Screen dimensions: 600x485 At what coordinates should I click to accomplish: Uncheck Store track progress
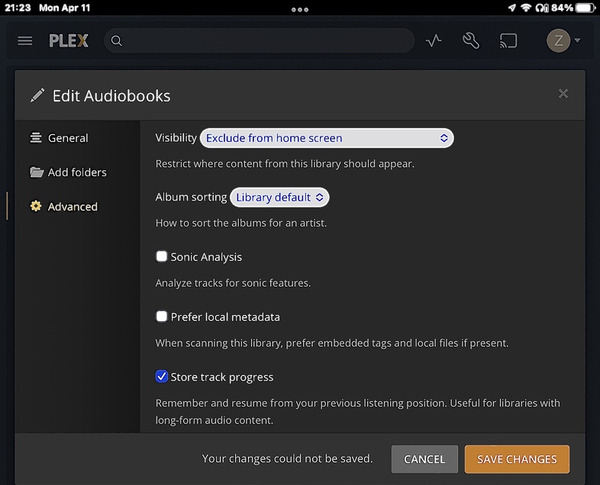162,377
